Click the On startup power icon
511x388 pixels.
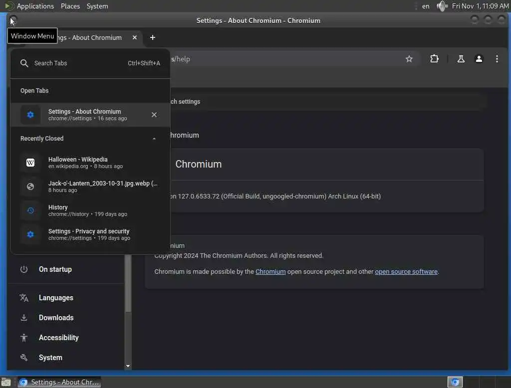pyautogui.click(x=24, y=269)
